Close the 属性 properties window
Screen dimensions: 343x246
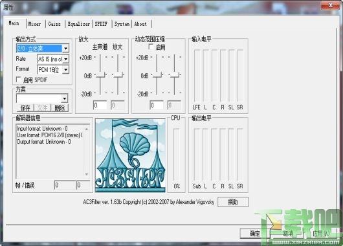(x=331, y=5)
